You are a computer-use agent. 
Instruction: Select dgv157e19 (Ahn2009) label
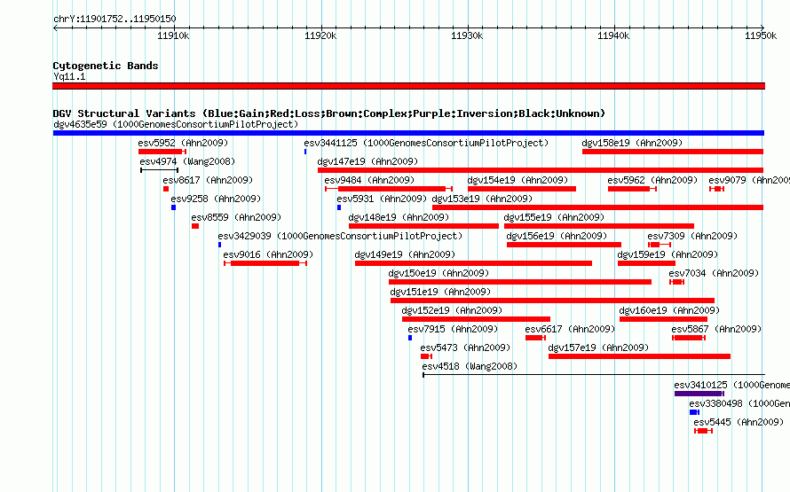point(598,348)
